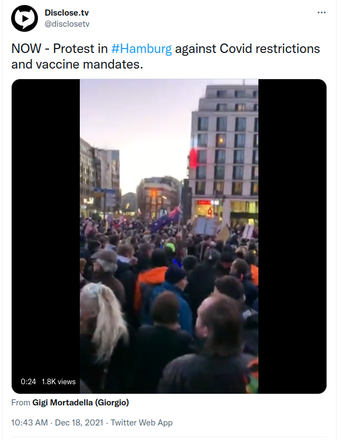The height and width of the screenshot is (440, 341).
Task: Open the Disclose.tv profile avatar
Action: pos(25,18)
